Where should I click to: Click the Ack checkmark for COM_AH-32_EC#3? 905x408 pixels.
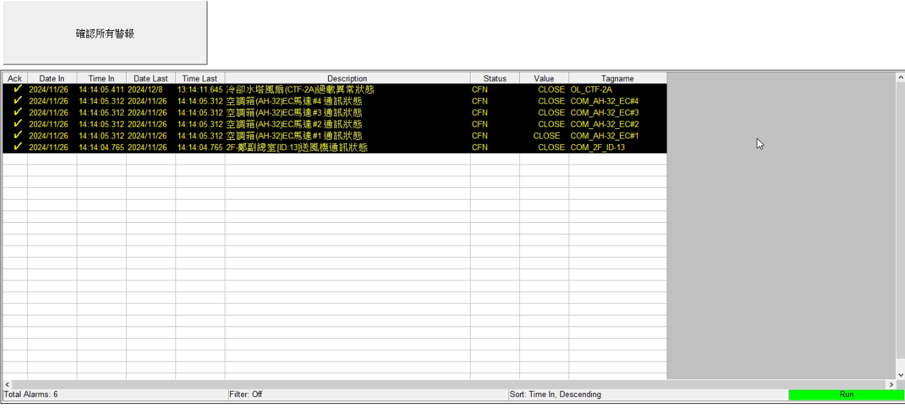pos(17,112)
